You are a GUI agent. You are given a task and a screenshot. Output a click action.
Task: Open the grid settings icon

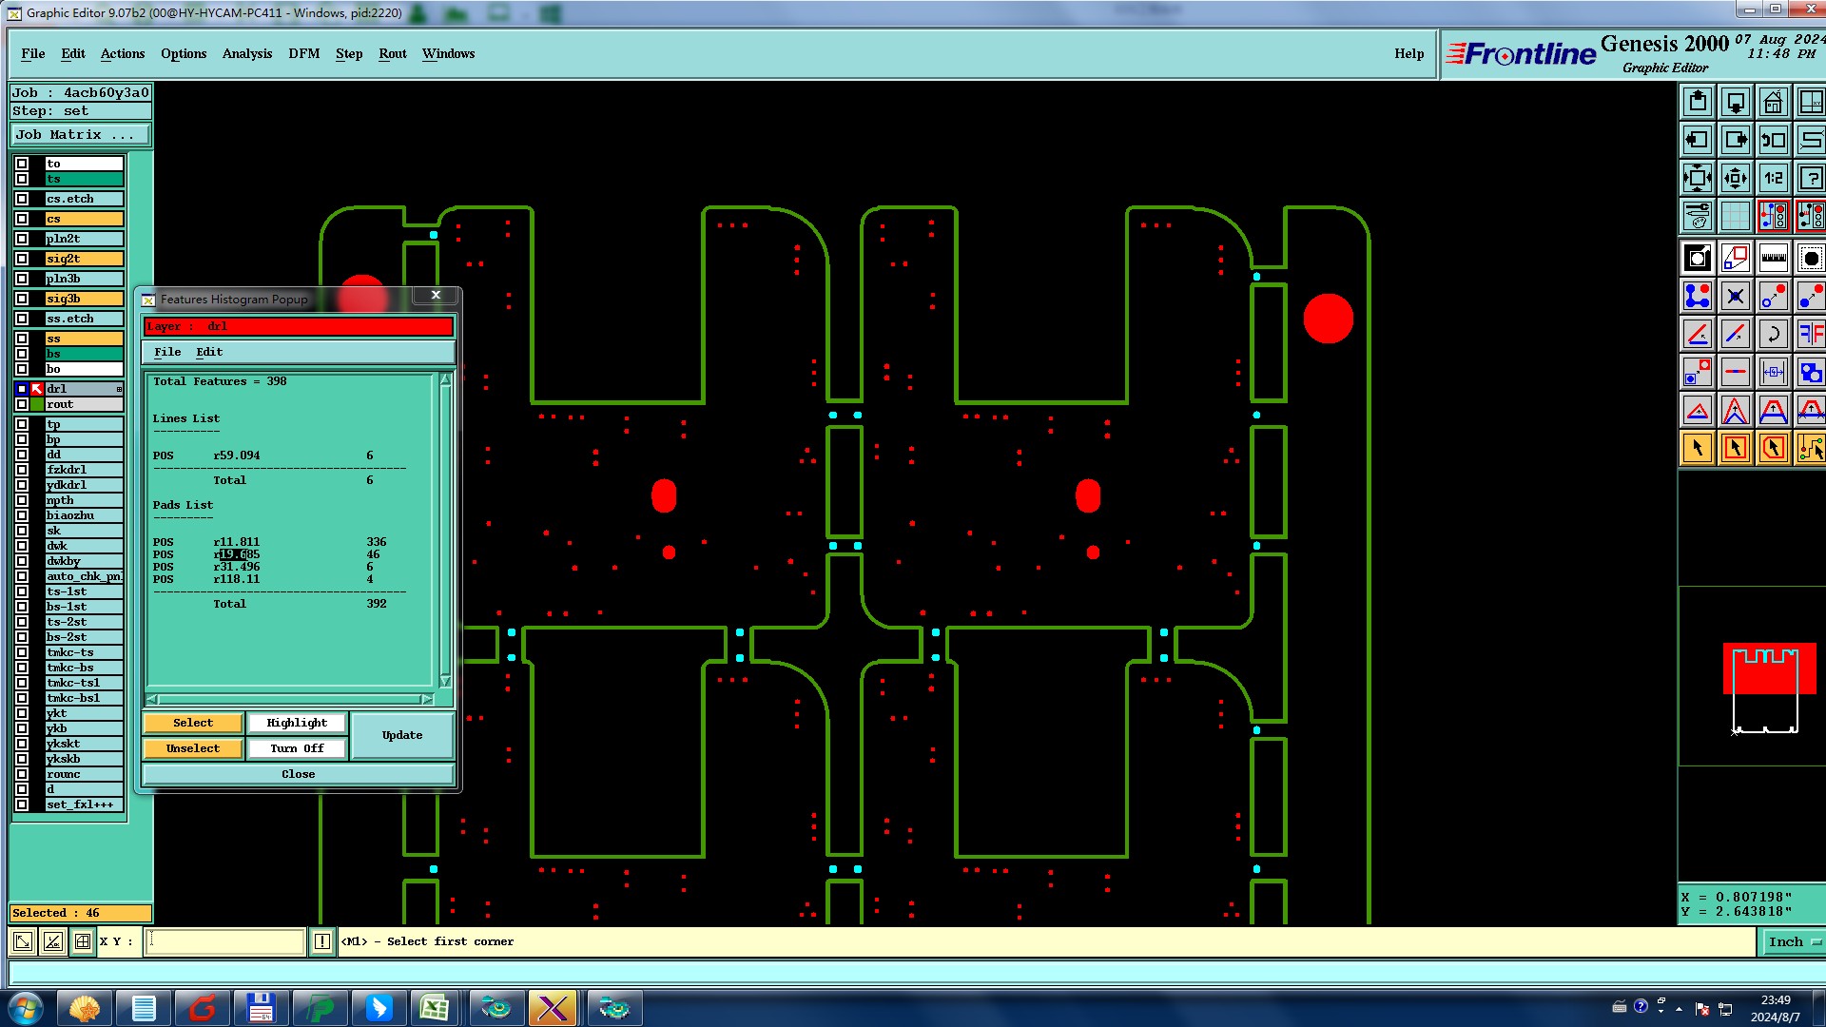click(1735, 216)
